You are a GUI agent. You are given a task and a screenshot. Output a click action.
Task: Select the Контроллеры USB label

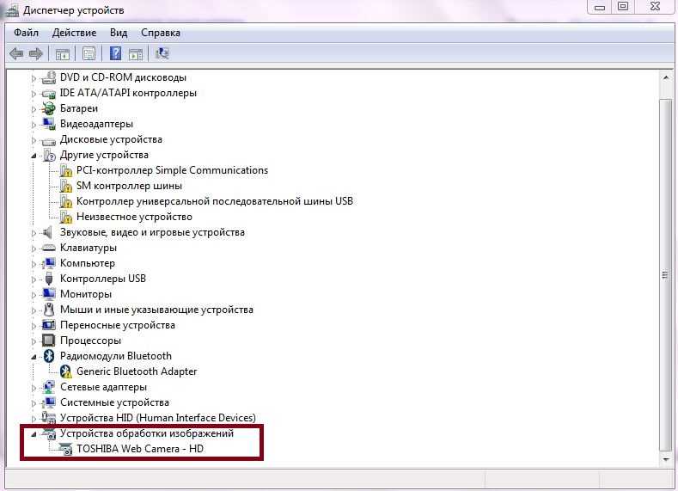pos(103,279)
